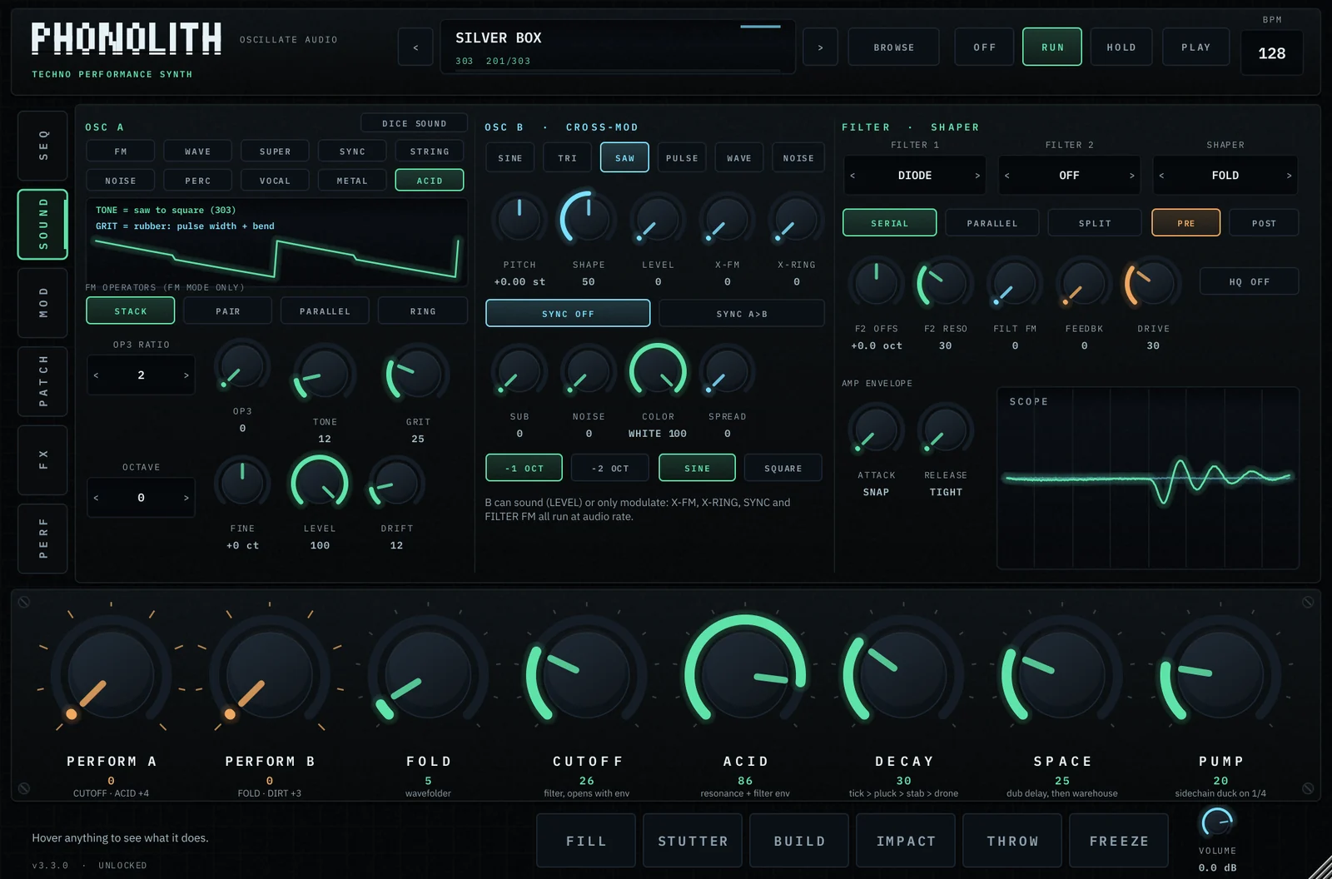
Task: Trigger the STUTTER performance button
Action: coord(693,841)
